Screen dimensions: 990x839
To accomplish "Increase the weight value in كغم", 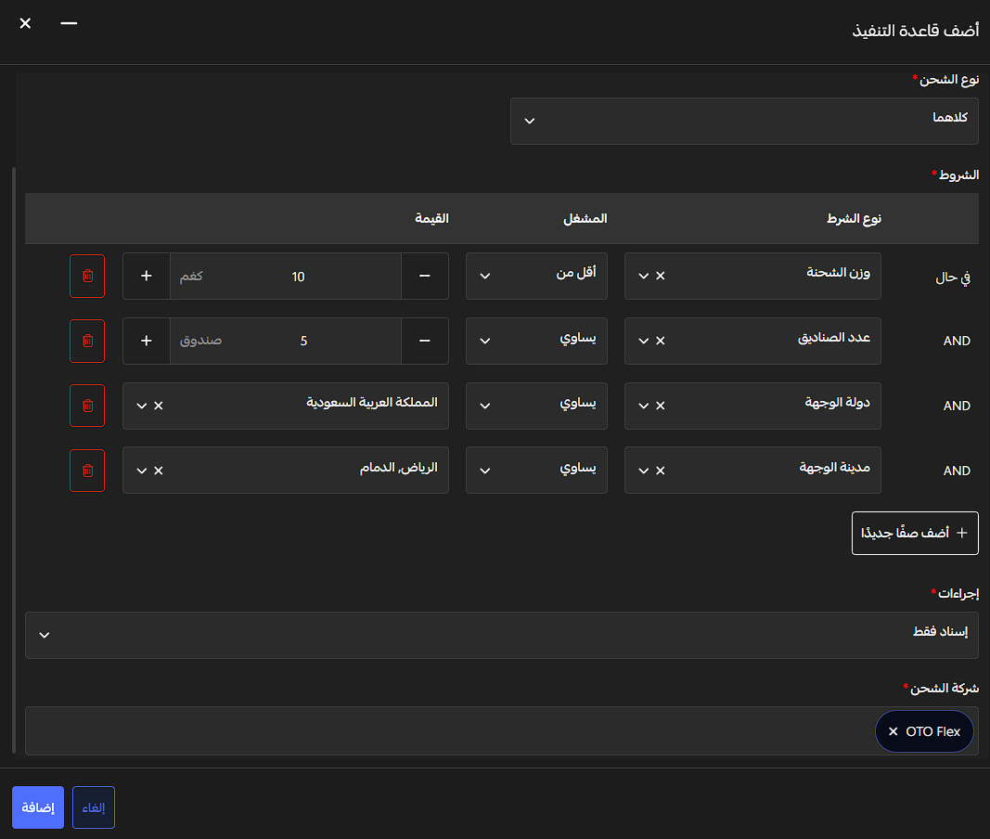I will (x=147, y=276).
